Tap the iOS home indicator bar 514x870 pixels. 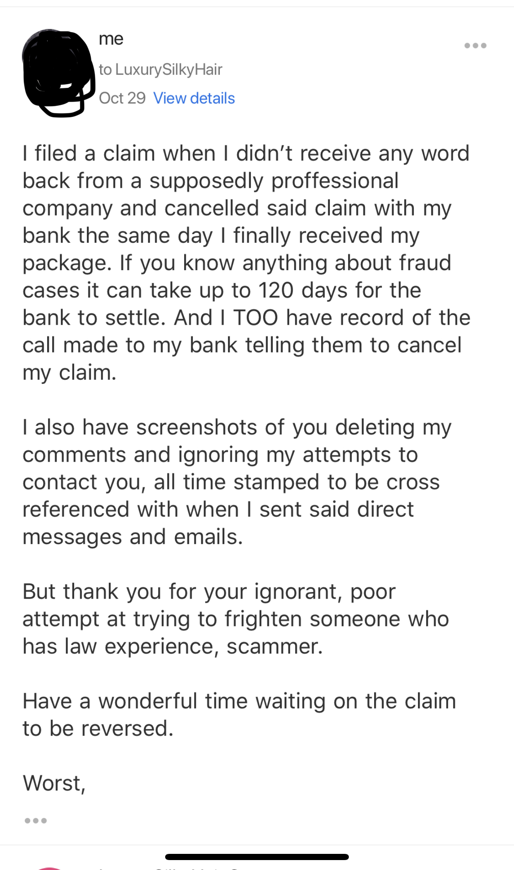pyautogui.click(x=257, y=857)
